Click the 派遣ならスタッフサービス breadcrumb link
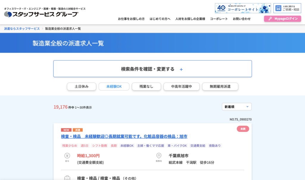305x180 pixels. point(22,29)
